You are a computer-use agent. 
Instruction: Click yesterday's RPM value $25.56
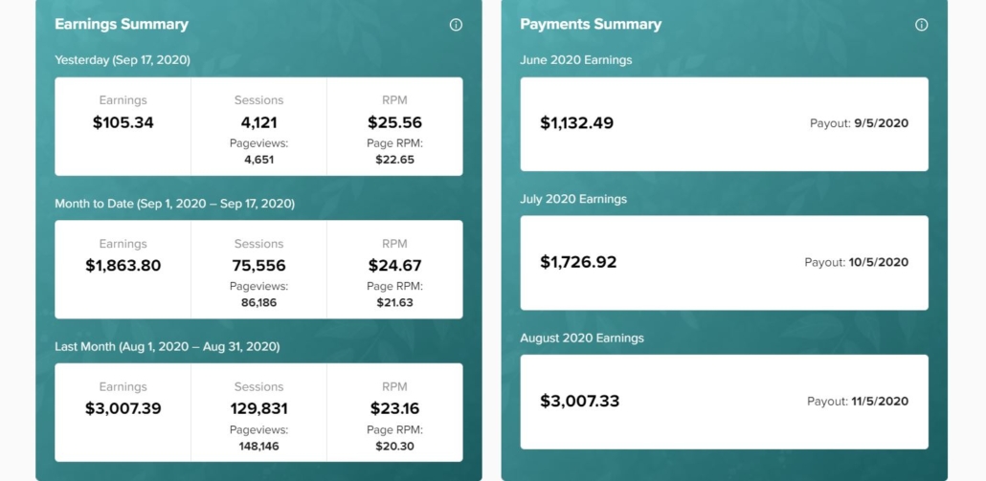click(395, 122)
